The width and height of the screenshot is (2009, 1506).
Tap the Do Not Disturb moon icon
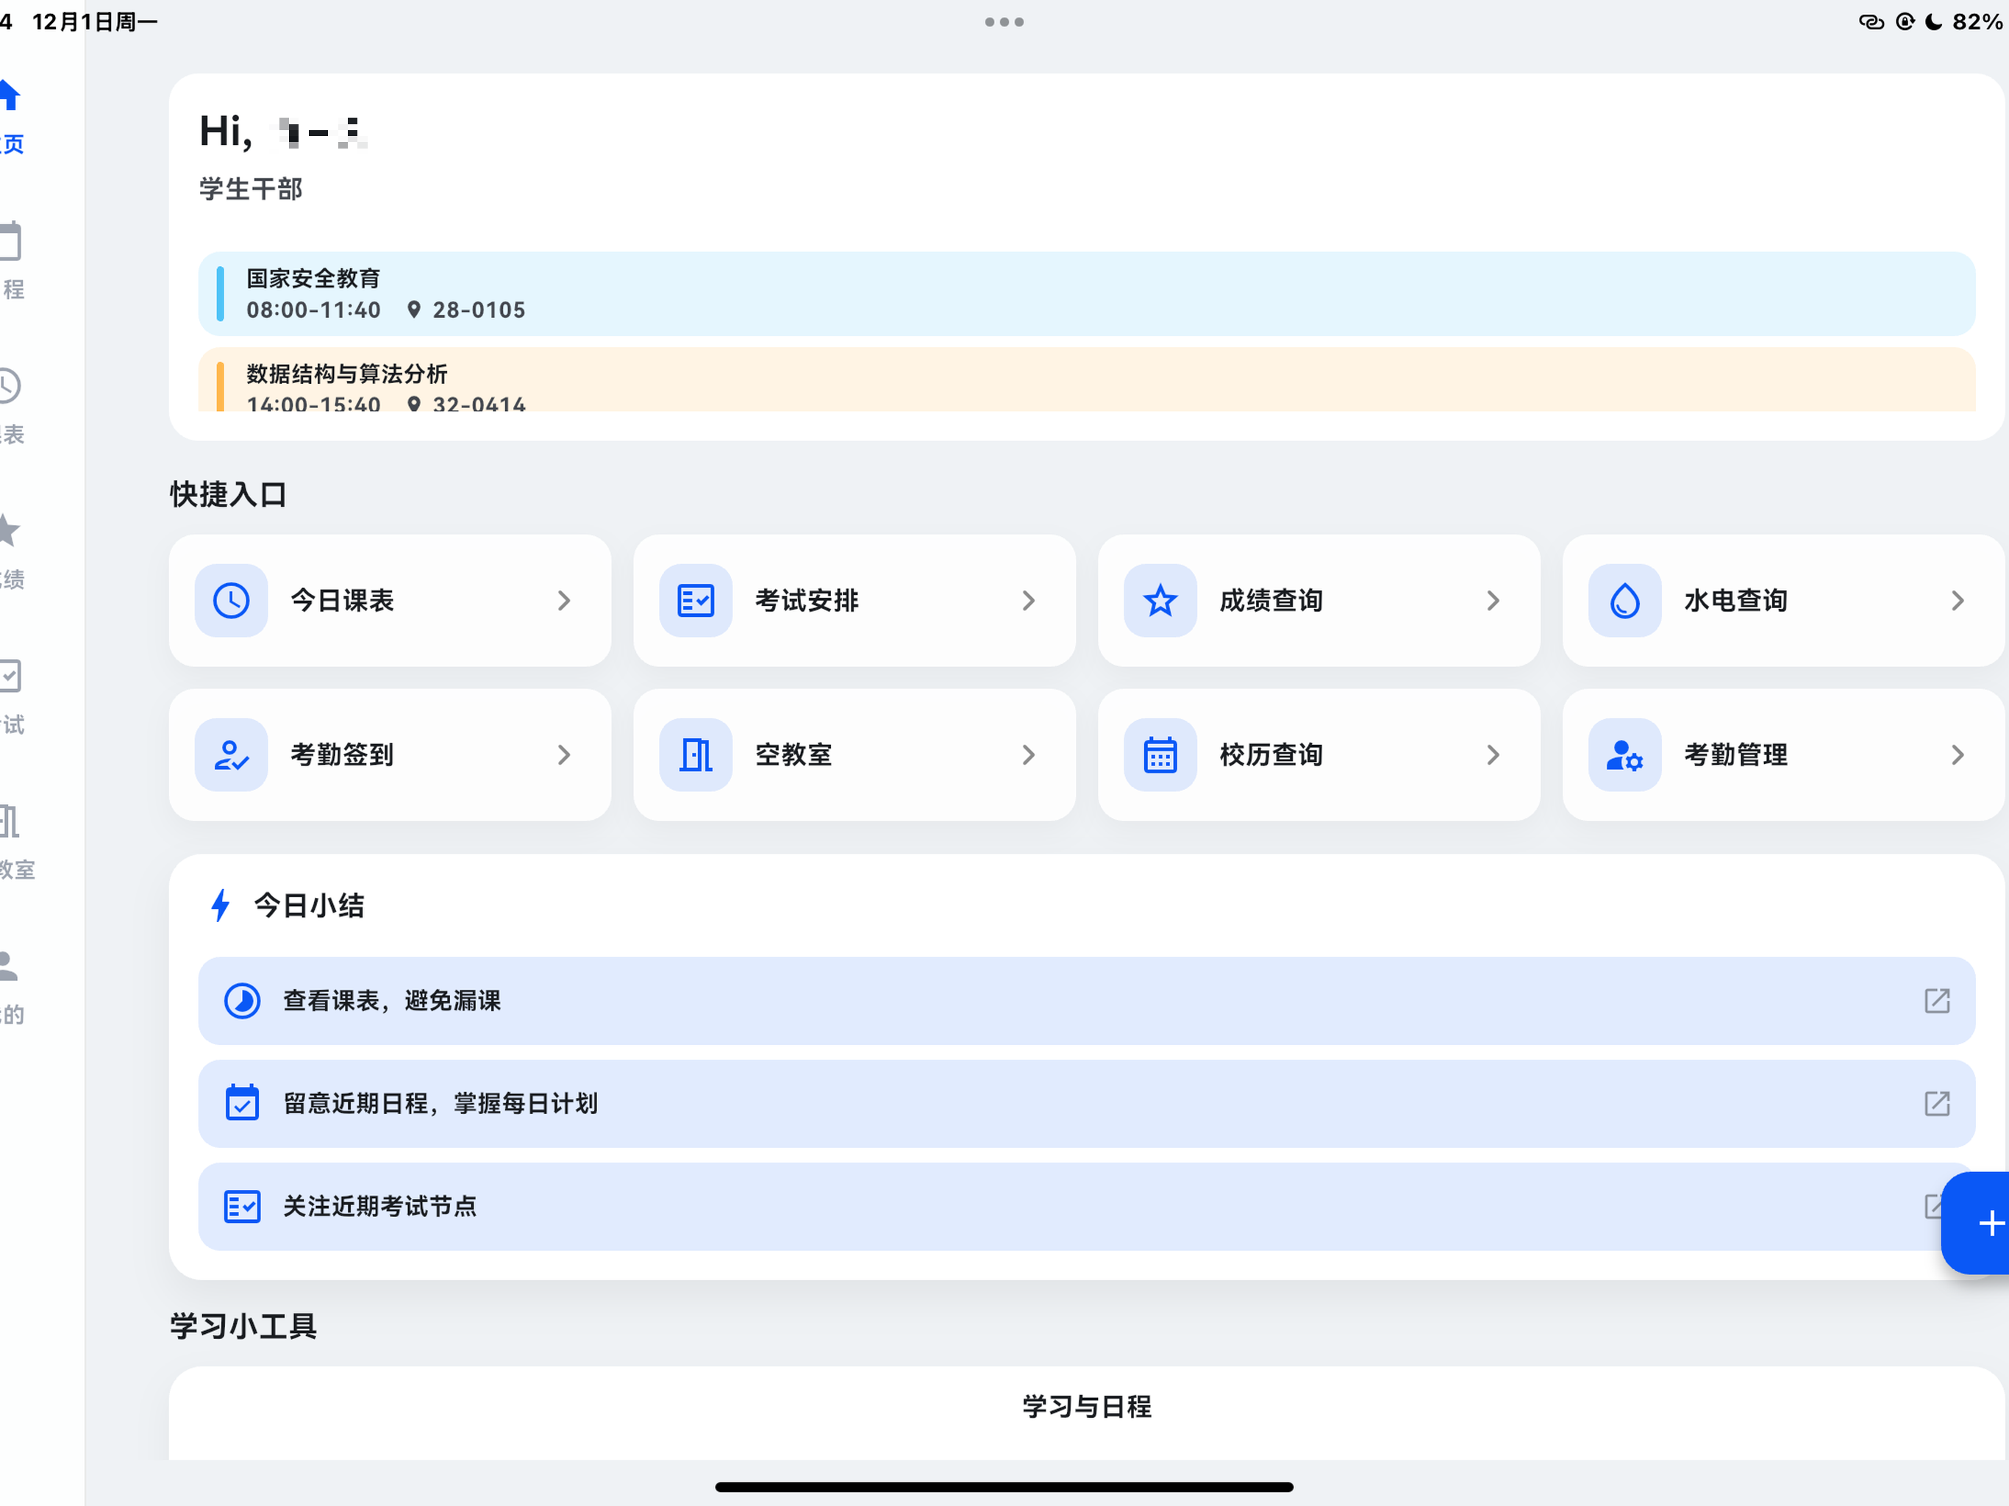1933,22
